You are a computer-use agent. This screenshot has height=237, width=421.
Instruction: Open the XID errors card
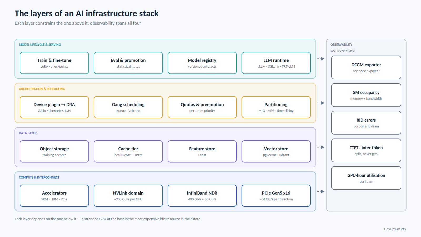click(366, 123)
